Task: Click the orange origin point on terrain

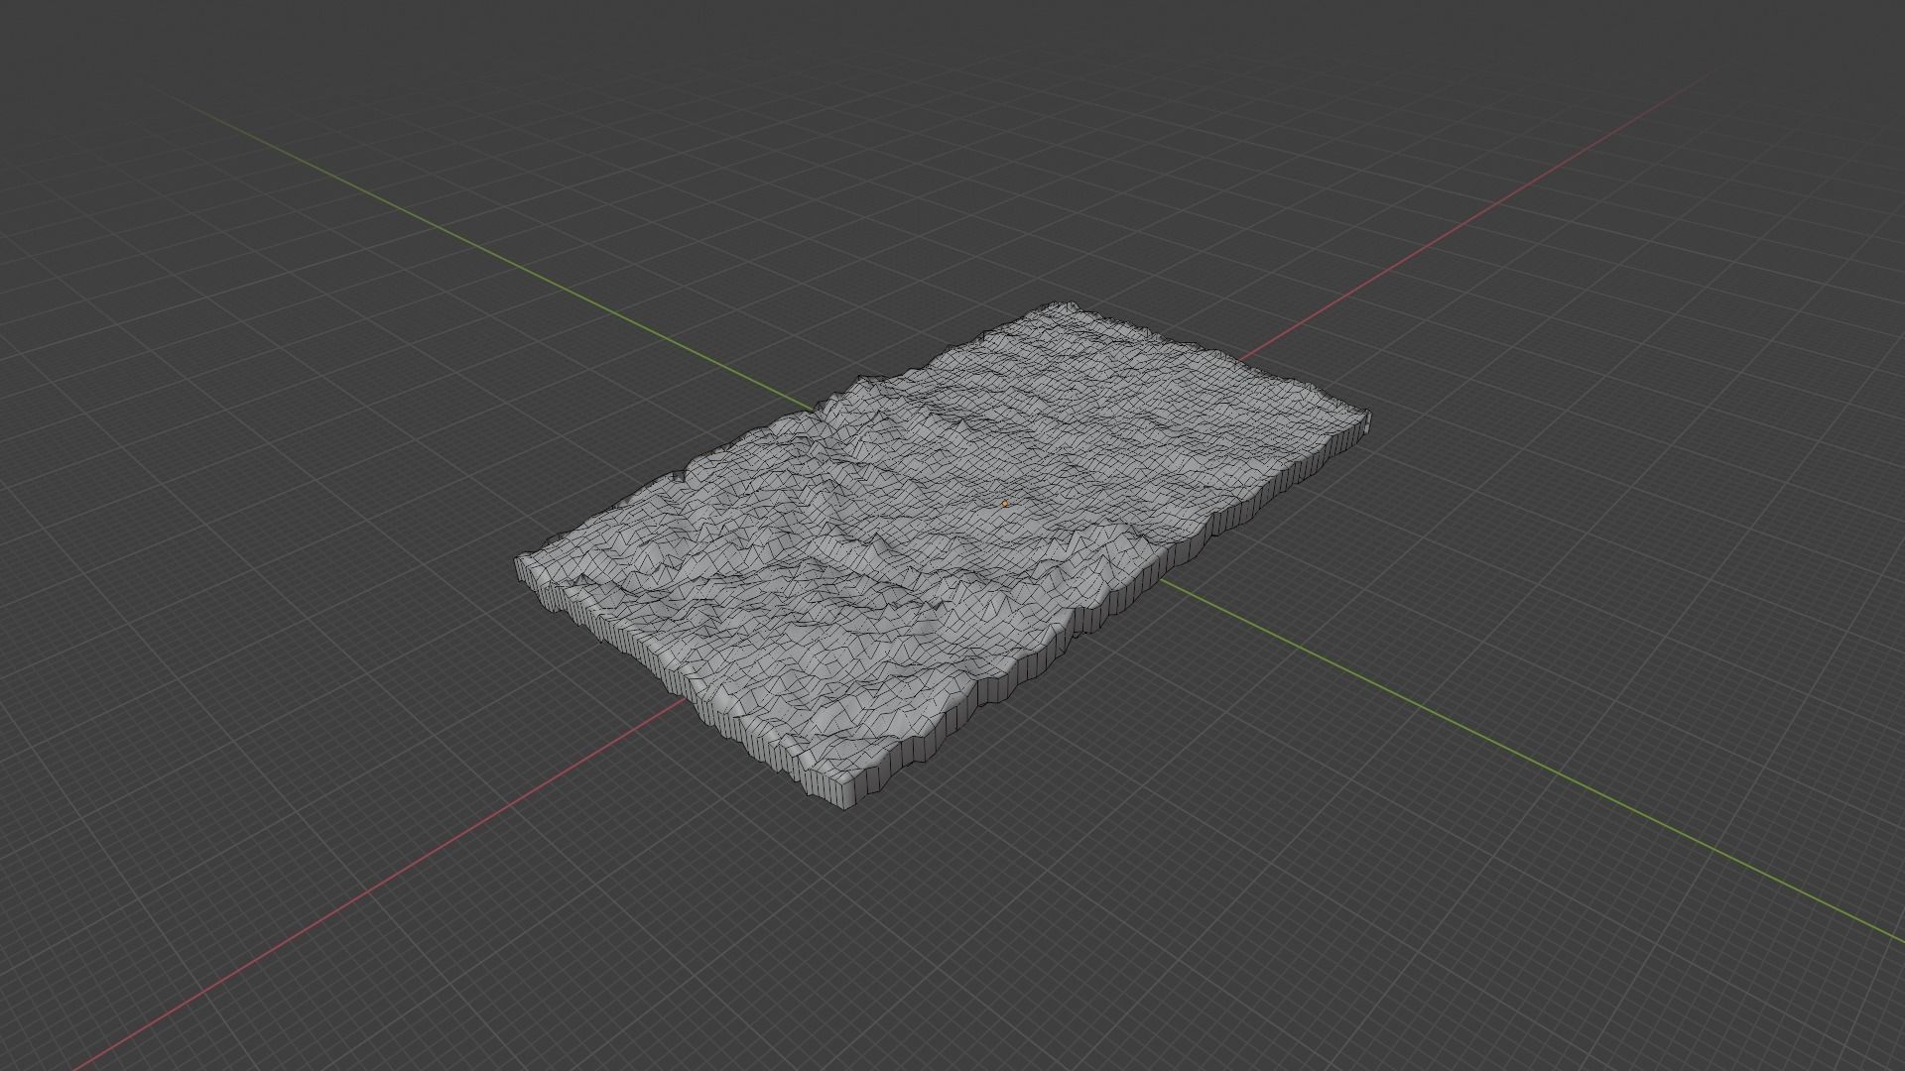Action: (x=1005, y=504)
